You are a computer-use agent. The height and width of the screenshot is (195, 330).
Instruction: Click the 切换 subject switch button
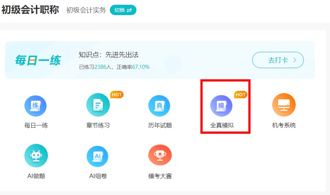[x=123, y=10]
